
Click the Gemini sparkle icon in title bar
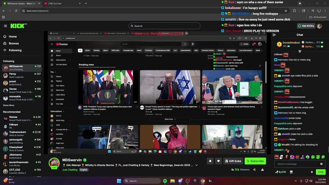tap(300, 4)
